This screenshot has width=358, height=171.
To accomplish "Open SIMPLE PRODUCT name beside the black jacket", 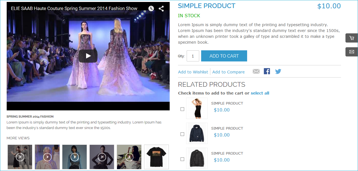I will pos(227,153).
